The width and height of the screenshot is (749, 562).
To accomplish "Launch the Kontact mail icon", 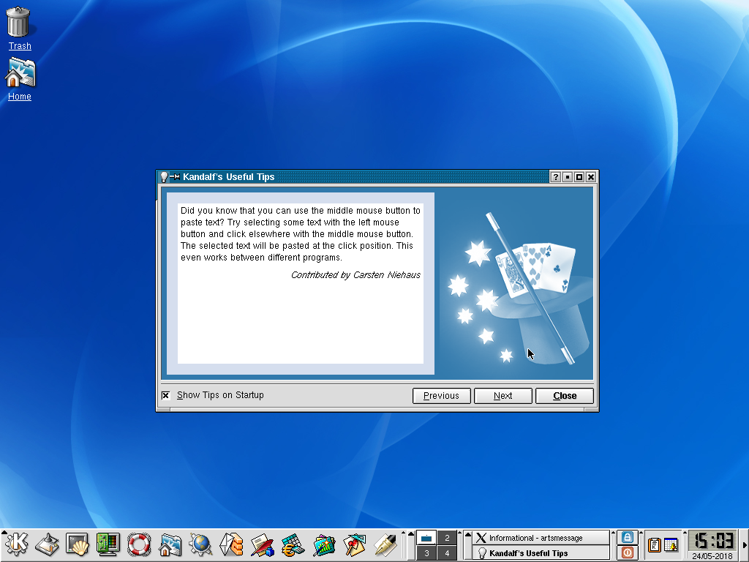I will [231, 544].
